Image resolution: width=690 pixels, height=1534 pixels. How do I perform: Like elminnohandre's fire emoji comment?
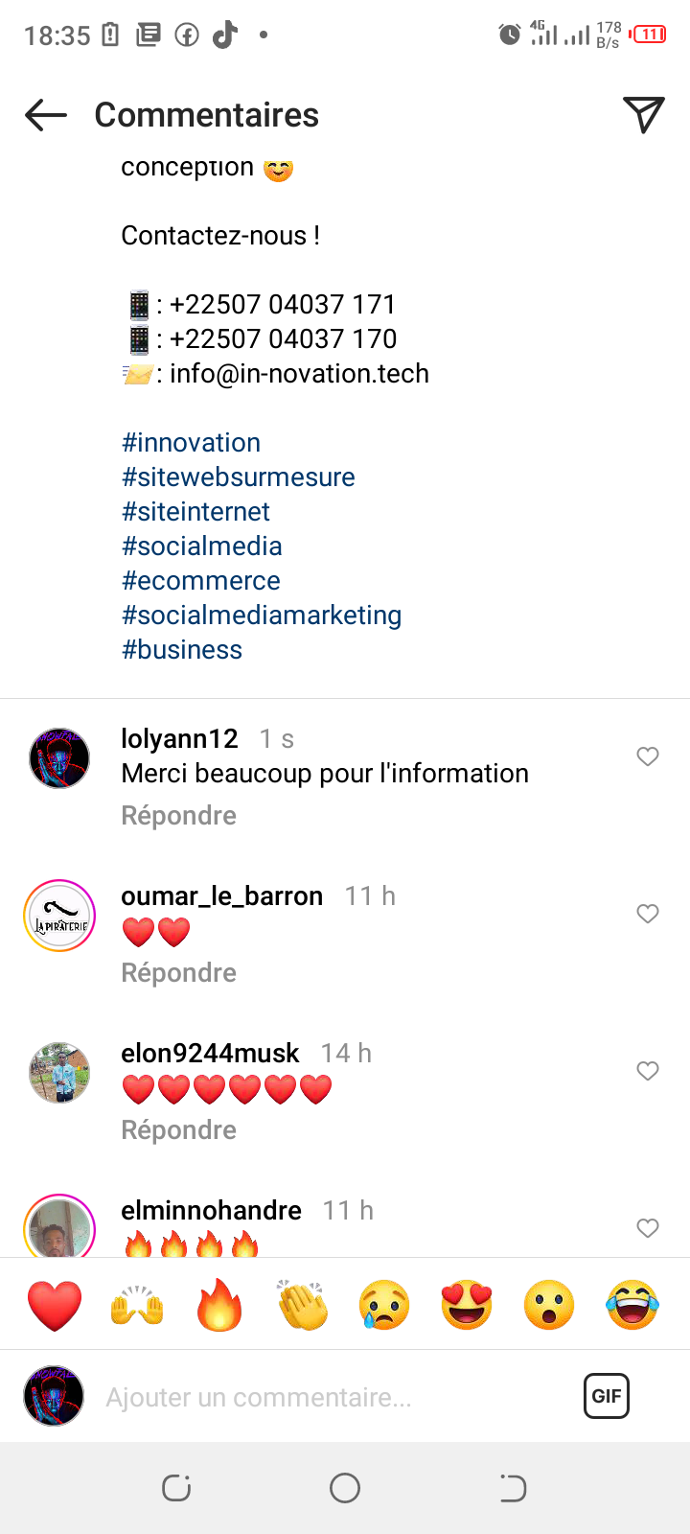coord(648,1228)
